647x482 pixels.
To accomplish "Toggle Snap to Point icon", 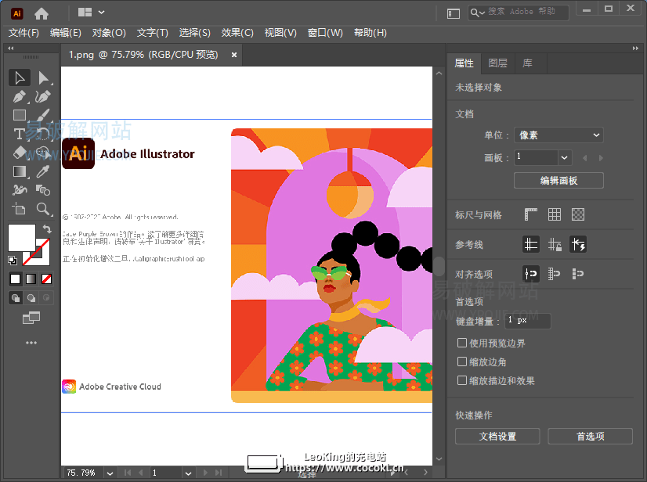I will (530, 273).
